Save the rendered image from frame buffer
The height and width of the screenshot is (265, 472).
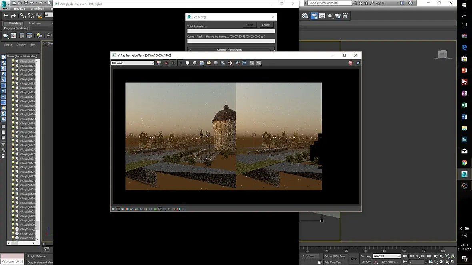coord(202,63)
